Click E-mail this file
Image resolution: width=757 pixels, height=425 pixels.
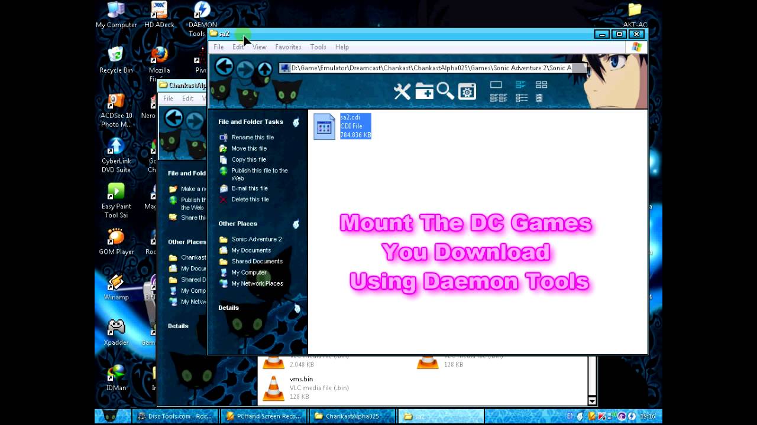(250, 189)
